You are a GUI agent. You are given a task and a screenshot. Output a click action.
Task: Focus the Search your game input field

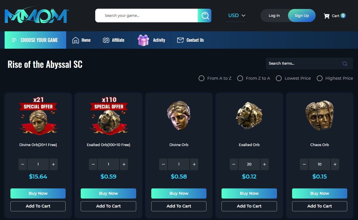click(147, 16)
